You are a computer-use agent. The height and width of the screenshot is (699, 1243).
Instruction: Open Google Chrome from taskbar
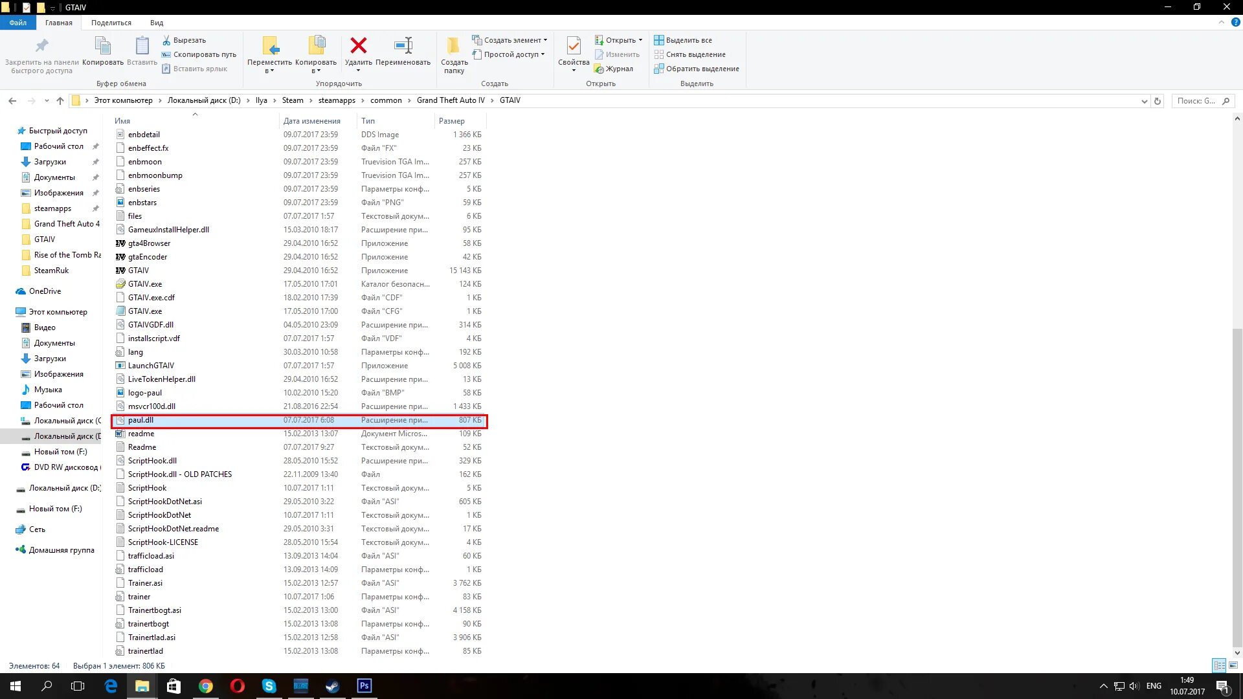pos(206,686)
